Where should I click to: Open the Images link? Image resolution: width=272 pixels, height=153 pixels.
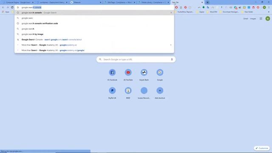click(253, 19)
